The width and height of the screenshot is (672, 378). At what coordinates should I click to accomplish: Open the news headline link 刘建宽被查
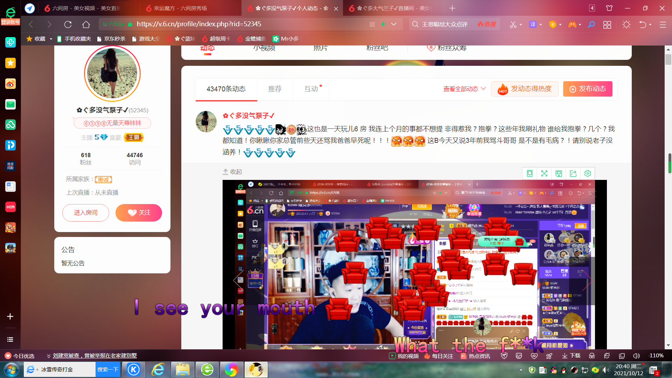[x=94, y=356]
